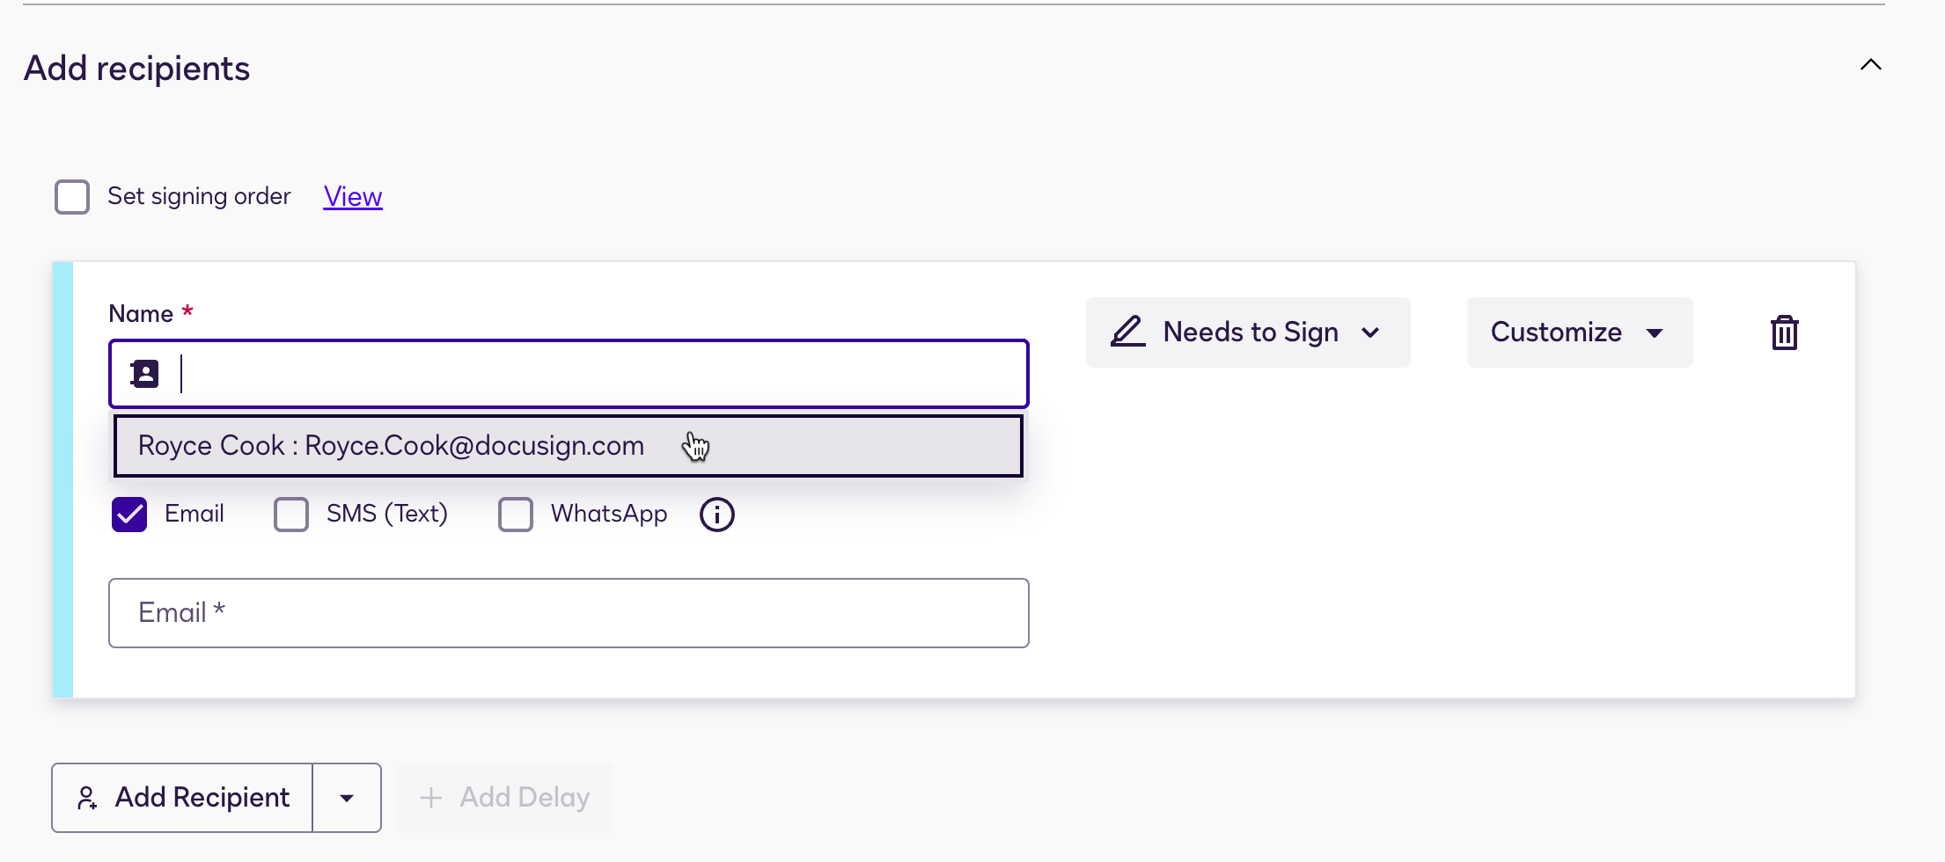Collapse the Add recipients section chevron
The image size is (1945, 862).
[1871, 64]
